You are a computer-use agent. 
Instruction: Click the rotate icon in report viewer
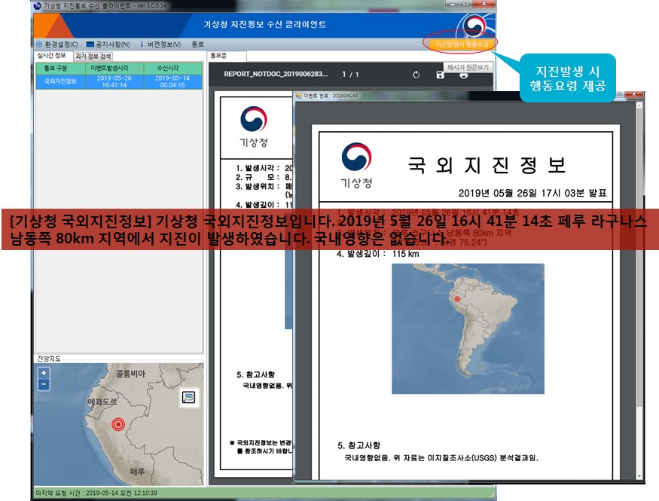pyautogui.click(x=416, y=75)
